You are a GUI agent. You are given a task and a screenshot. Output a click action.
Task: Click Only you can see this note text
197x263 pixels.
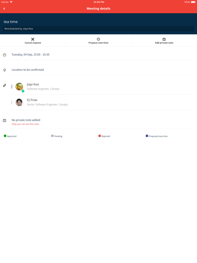coord(25,124)
